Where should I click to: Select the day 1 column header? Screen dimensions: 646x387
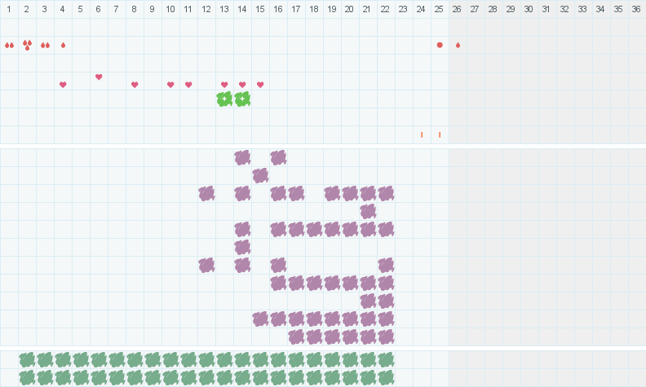[9, 9]
